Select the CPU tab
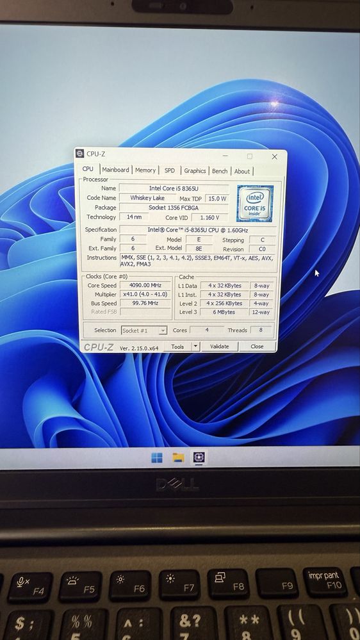Image resolution: width=360 pixels, height=640 pixels. tap(88, 169)
